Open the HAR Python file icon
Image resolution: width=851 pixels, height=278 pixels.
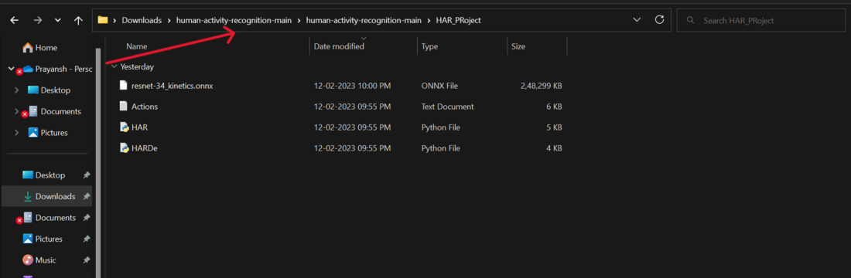[125, 127]
